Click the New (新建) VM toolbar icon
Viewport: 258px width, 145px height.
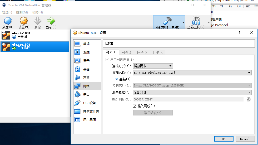point(8,21)
